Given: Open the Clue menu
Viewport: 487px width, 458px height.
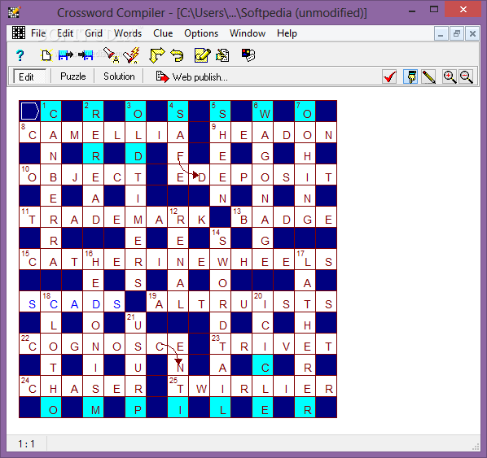Looking at the screenshot, I should 163,33.
